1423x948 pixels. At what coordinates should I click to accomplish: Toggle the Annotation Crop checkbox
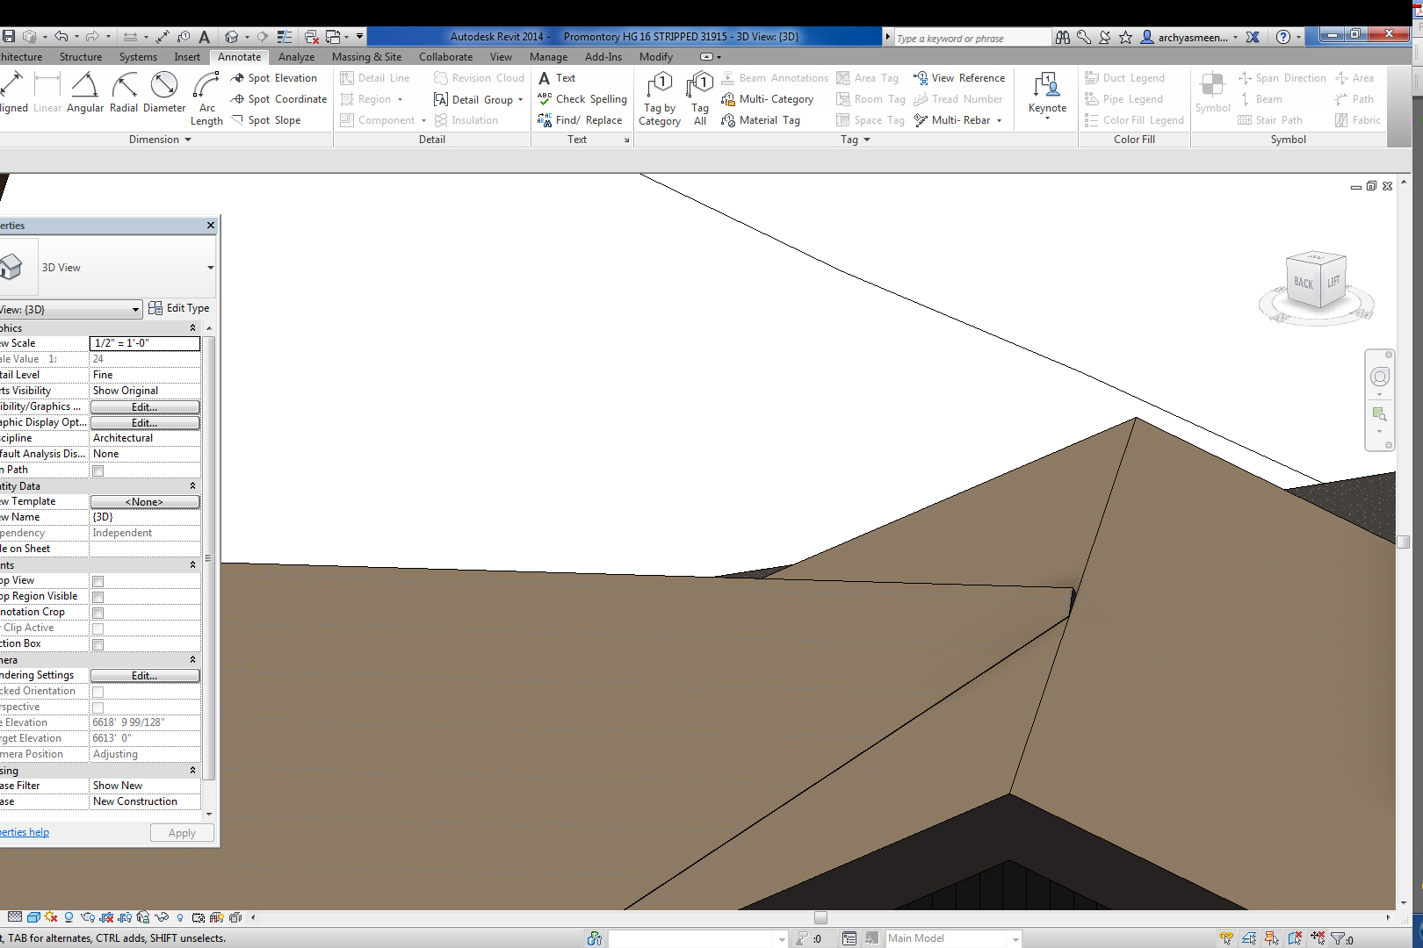[x=98, y=613]
